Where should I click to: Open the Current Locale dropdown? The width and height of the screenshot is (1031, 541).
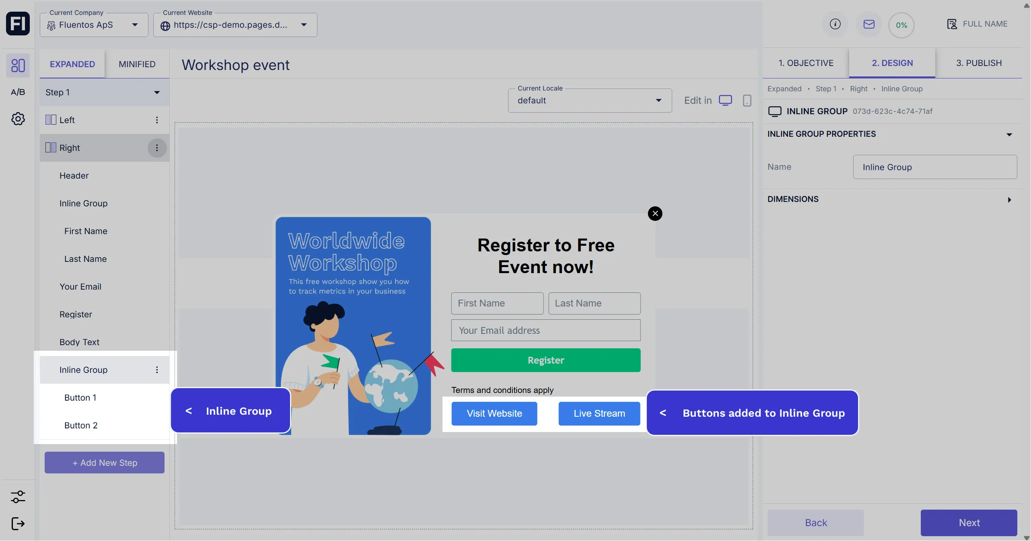click(589, 101)
